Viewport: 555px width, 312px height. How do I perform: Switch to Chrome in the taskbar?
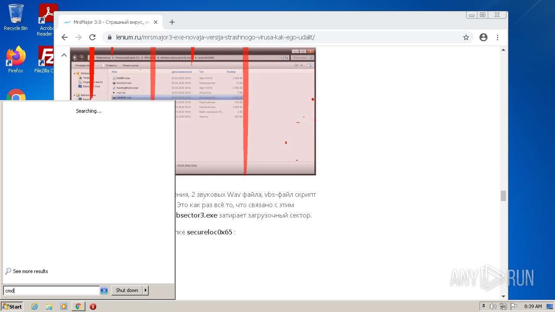[x=78, y=306]
